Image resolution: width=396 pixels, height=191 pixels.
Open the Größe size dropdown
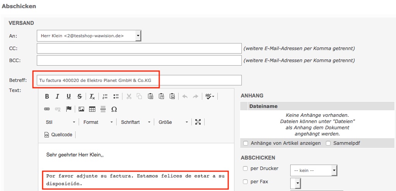173,122
